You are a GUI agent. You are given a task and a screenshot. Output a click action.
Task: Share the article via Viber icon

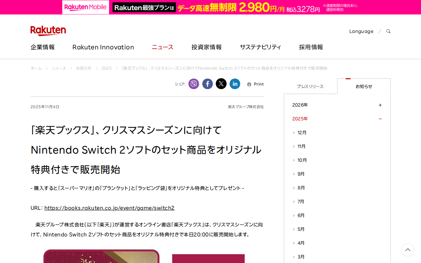[x=194, y=84]
